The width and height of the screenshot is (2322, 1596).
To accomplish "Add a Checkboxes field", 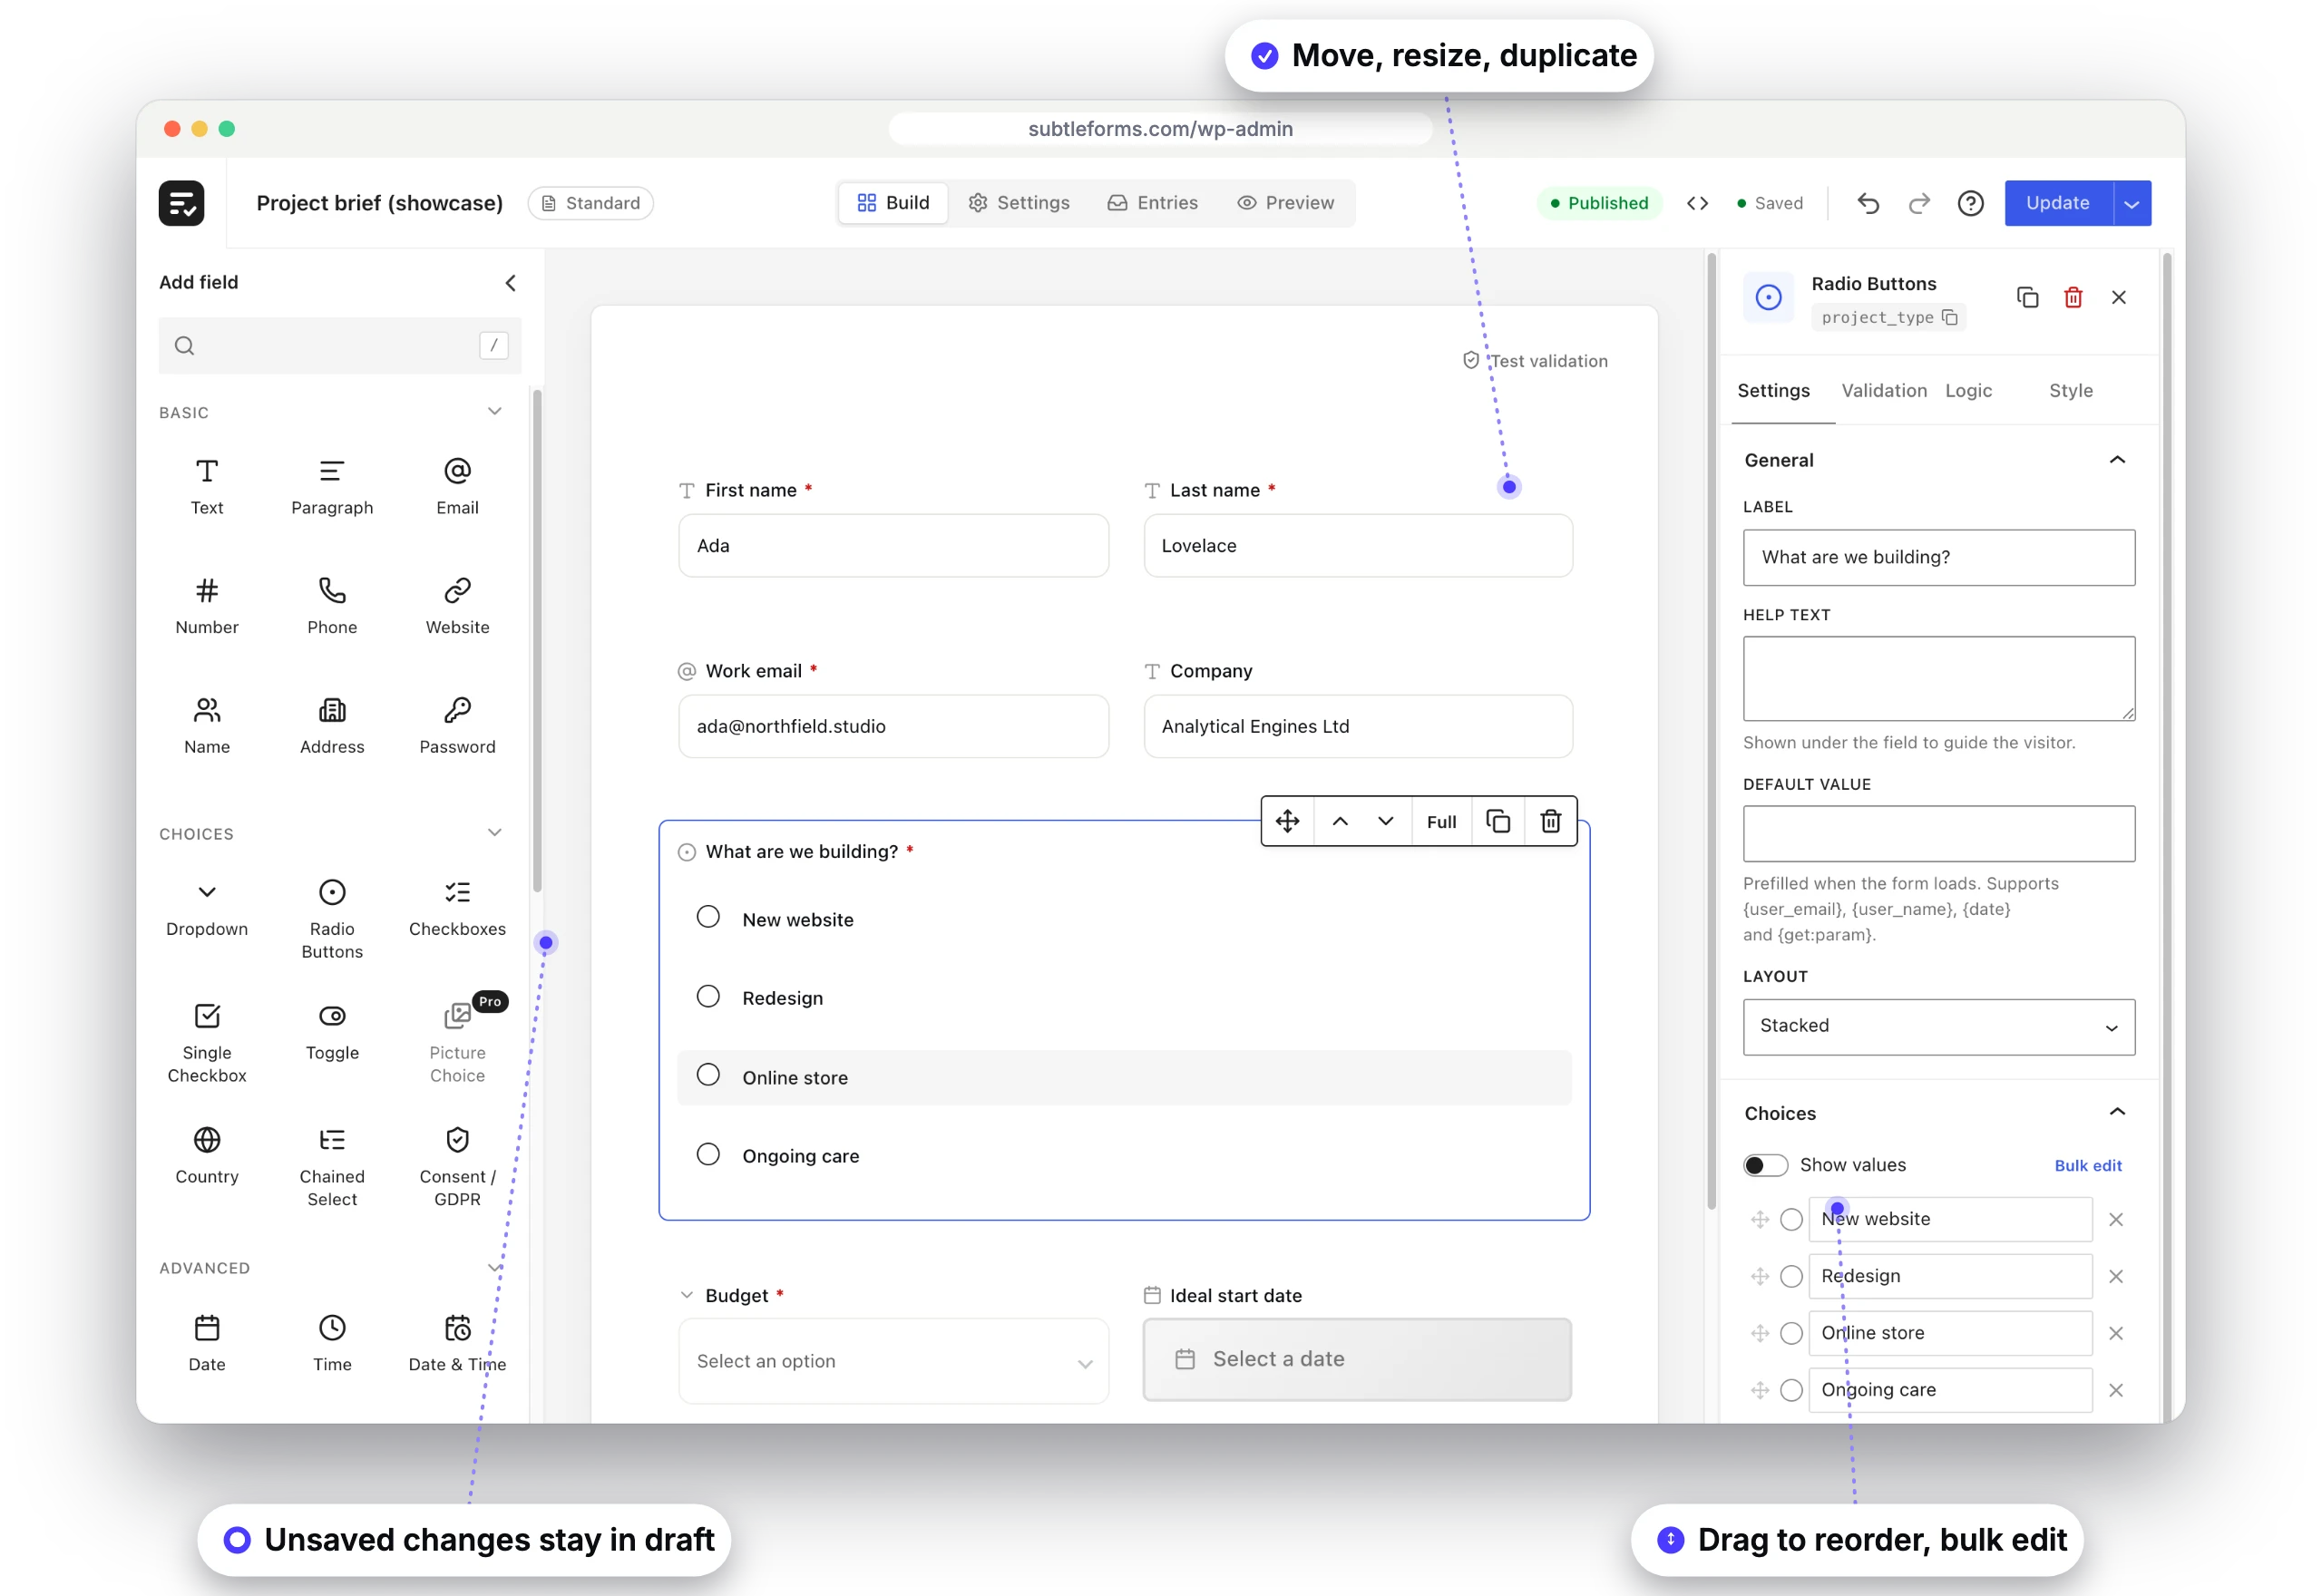I will pos(457,908).
